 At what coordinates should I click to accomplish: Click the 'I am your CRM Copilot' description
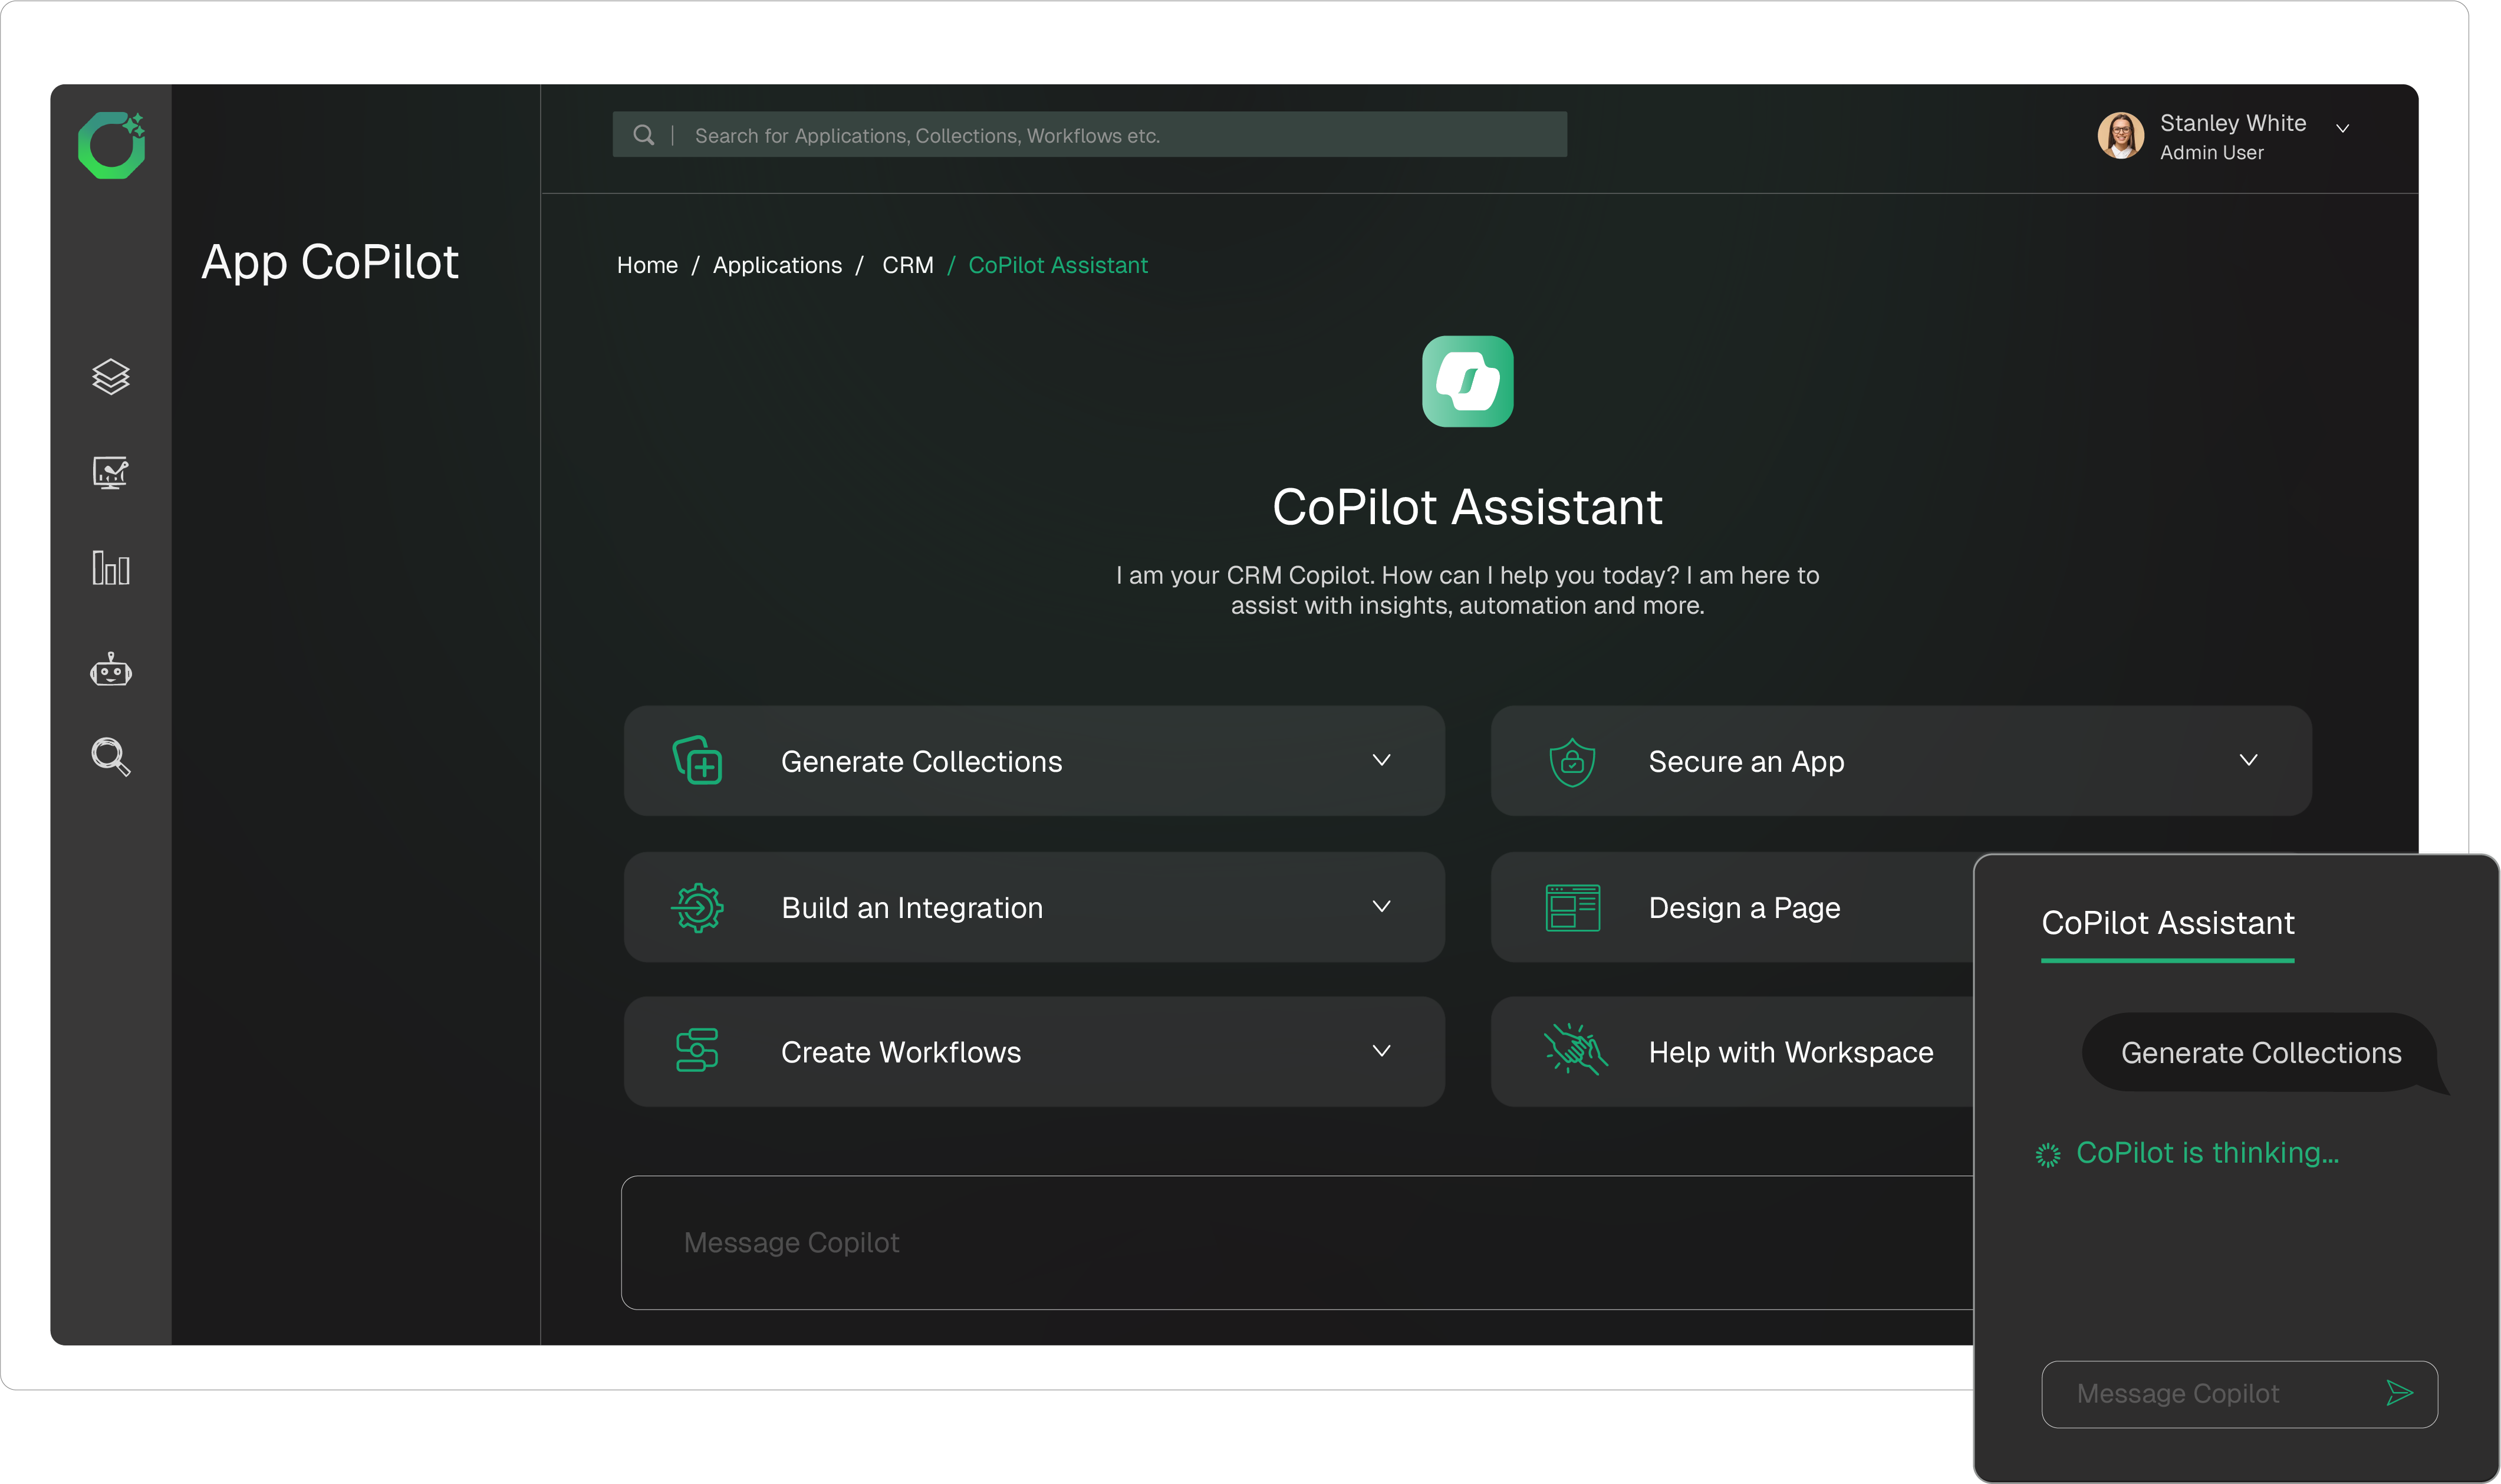click(1467, 590)
